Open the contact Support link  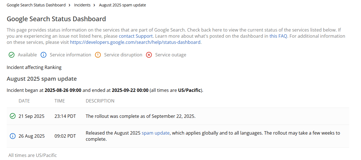[x=136, y=36]
